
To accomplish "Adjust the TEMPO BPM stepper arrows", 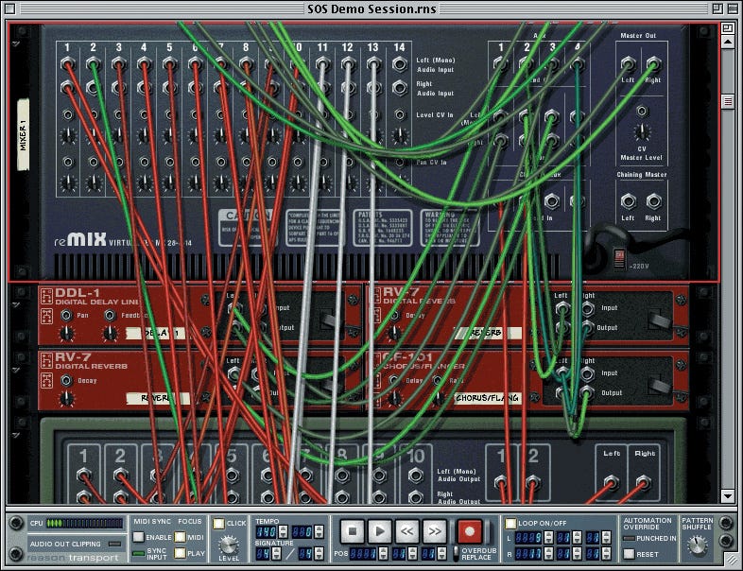I will pos(283,531).
